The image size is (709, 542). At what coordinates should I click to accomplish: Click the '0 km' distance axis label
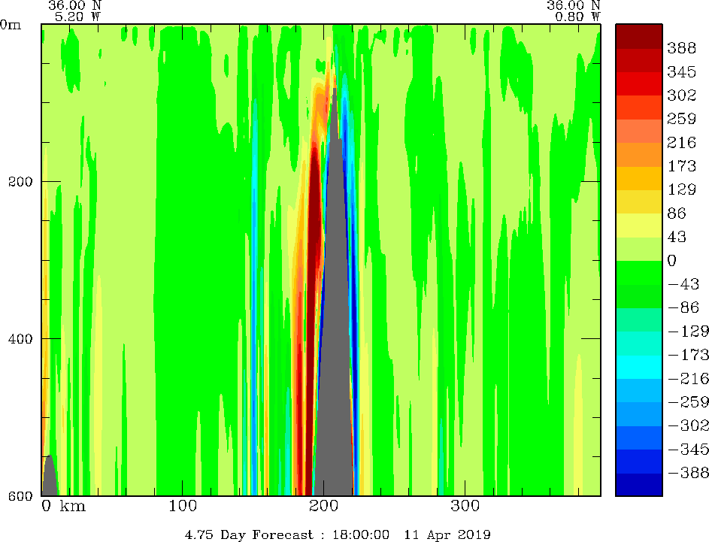click(64, 505)
